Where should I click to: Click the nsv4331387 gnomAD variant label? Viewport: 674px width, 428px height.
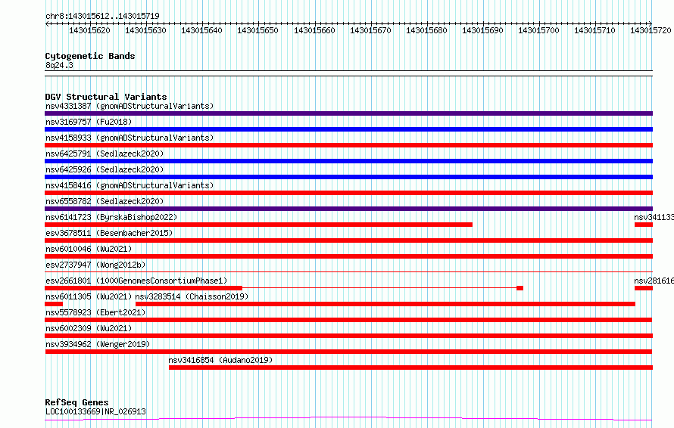[x=129, y=106]
